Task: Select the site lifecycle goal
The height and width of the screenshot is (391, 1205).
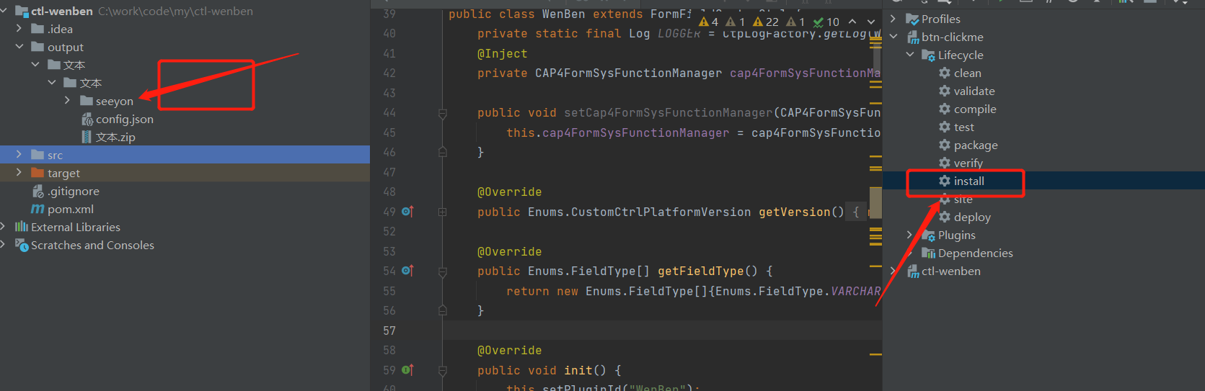Action: click(x=963, y=199)
